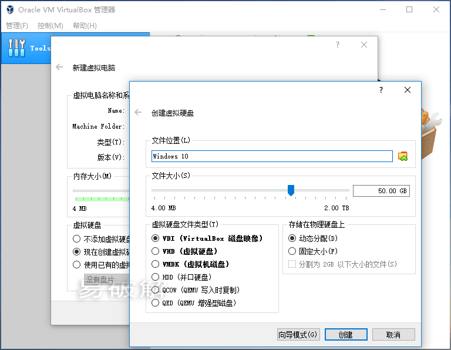Viewport: 451px width, 350px height.
Task: Click the file location input showing Windows 10
Action: click(272, 156)
